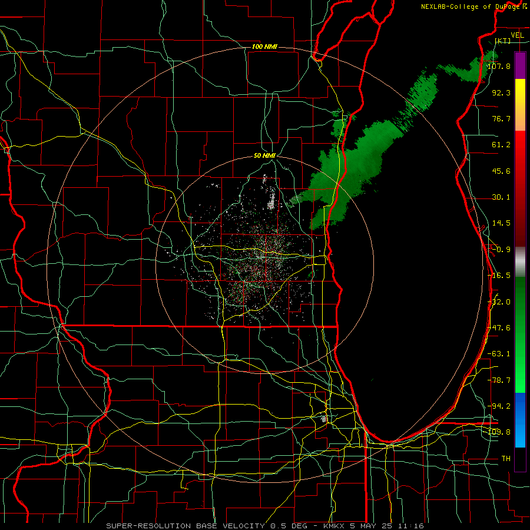Click the 61.2 velocity scale value
Image resolution: width=530 pixels, height=530 pixels.
[x=501, y=144]
